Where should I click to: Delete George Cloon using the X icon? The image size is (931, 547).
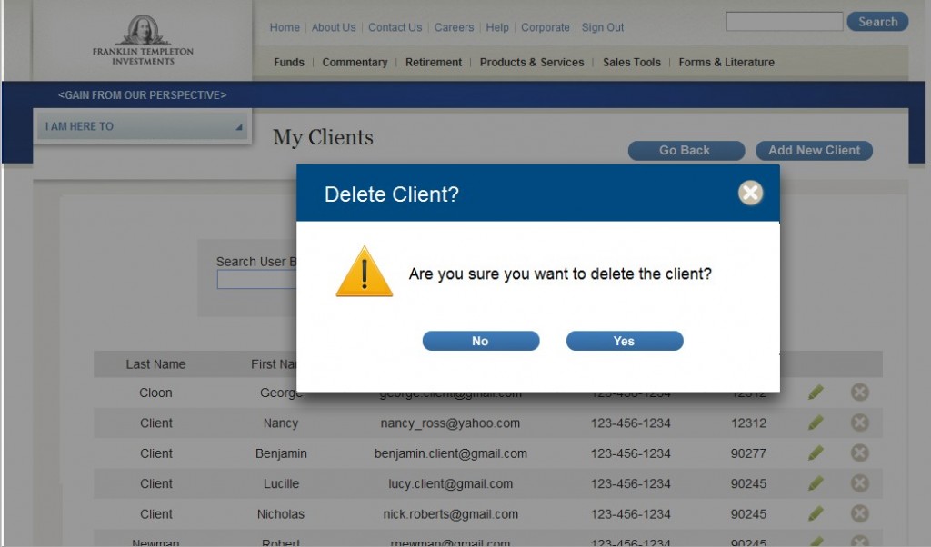pyautogui.click(x=860, y=393)
